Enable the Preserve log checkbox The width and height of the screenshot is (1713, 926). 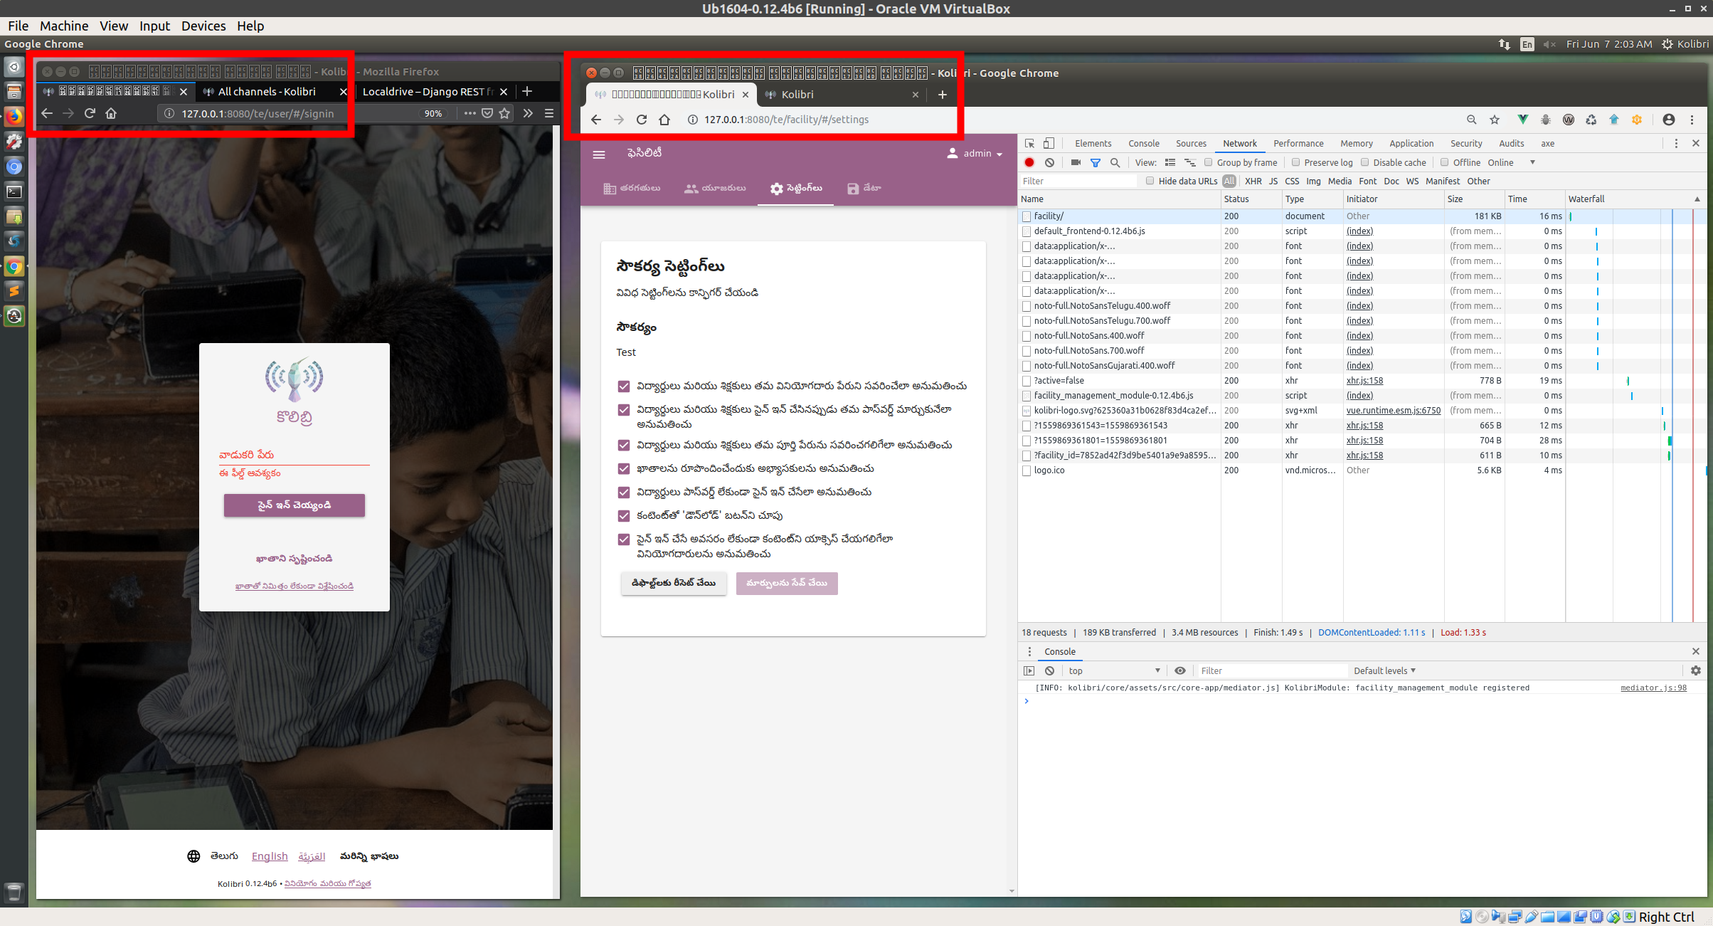[x=1296, y=162]
